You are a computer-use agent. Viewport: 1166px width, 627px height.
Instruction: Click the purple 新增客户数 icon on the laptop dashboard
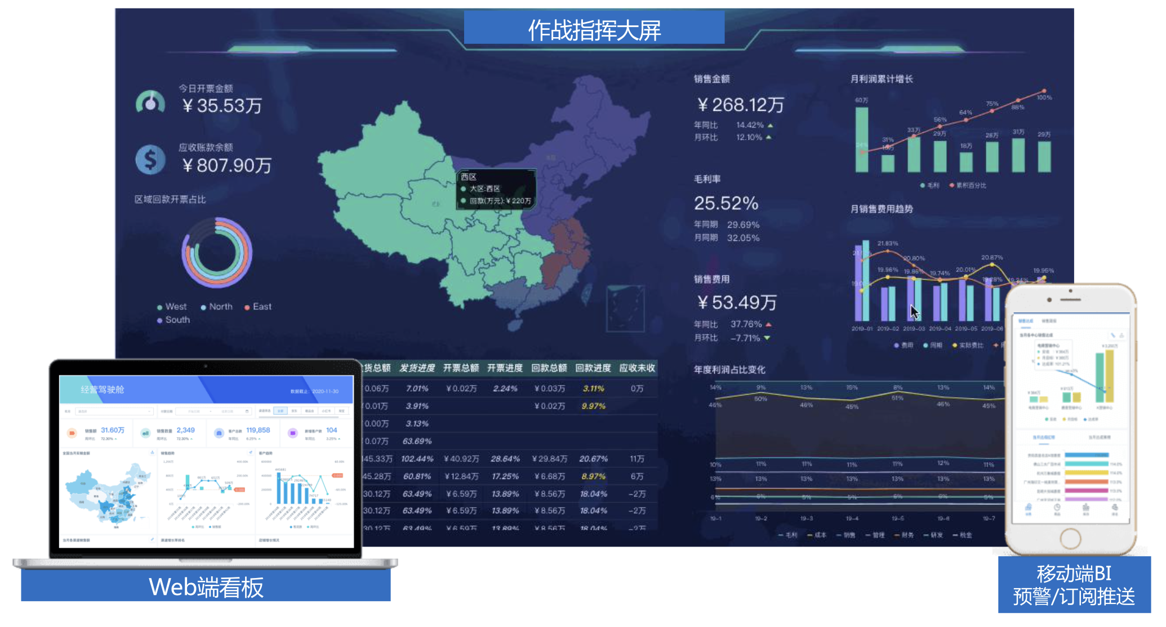(292, 433)
